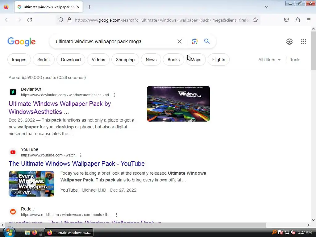Open Google quick settings gear

tap(289, 42)
